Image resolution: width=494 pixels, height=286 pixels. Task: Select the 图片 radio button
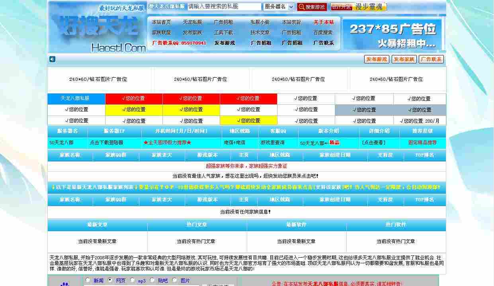coord(174,280)
